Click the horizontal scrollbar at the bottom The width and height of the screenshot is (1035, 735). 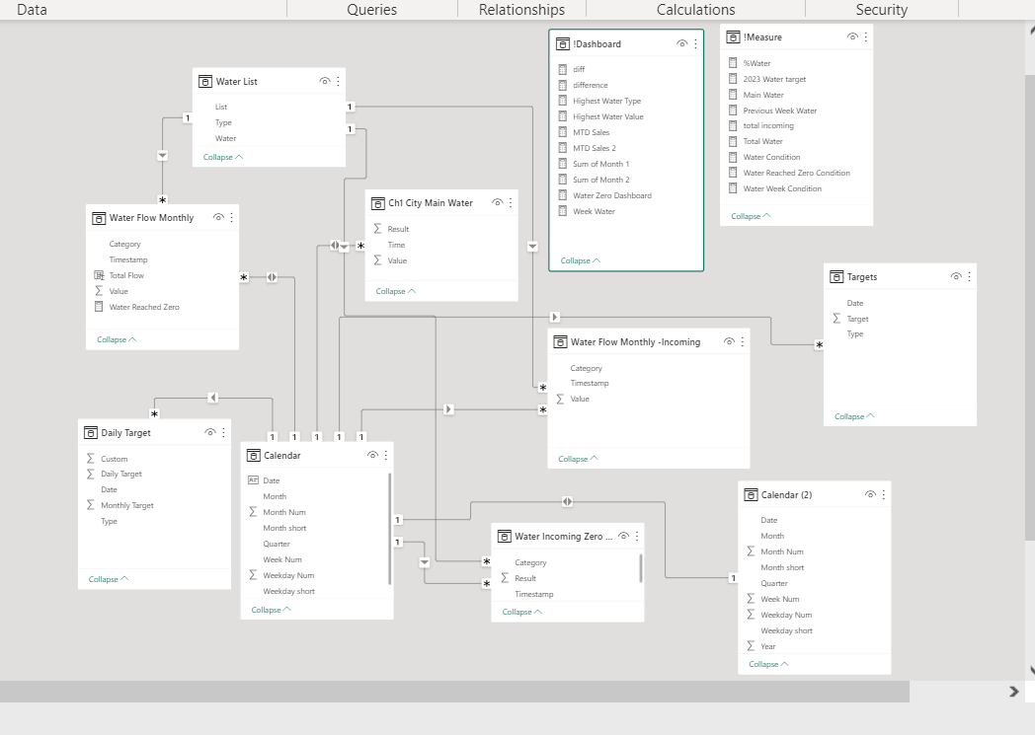tap(454, 692)
